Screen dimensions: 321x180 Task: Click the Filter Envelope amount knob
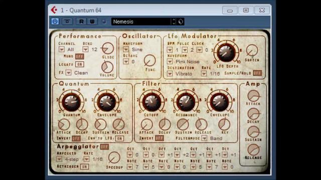(220, 102)
